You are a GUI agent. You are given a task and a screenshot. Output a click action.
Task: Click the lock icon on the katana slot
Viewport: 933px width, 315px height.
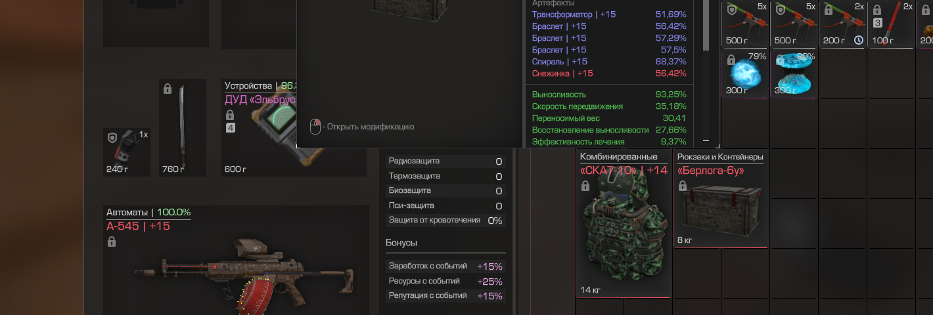click(168, 89)
